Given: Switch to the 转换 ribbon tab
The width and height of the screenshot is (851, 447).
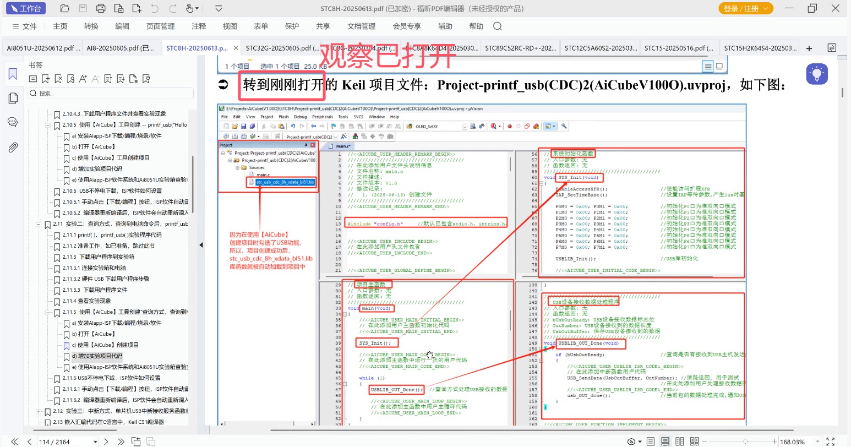Looking at the screenshot, I should click(91, 26).
